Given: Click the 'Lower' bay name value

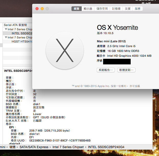Looking at the screenshot, I should pos(37,114).
